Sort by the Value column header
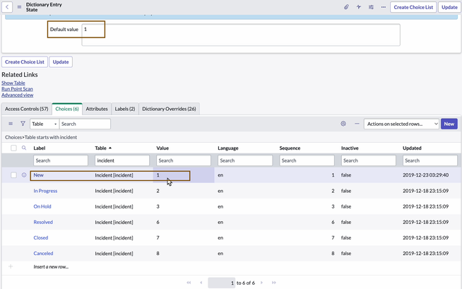 pyautogui.click(x=162, y=148)
